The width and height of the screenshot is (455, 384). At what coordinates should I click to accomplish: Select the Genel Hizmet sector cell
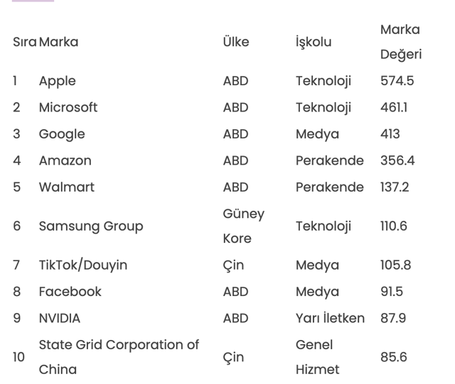[317, 357]
